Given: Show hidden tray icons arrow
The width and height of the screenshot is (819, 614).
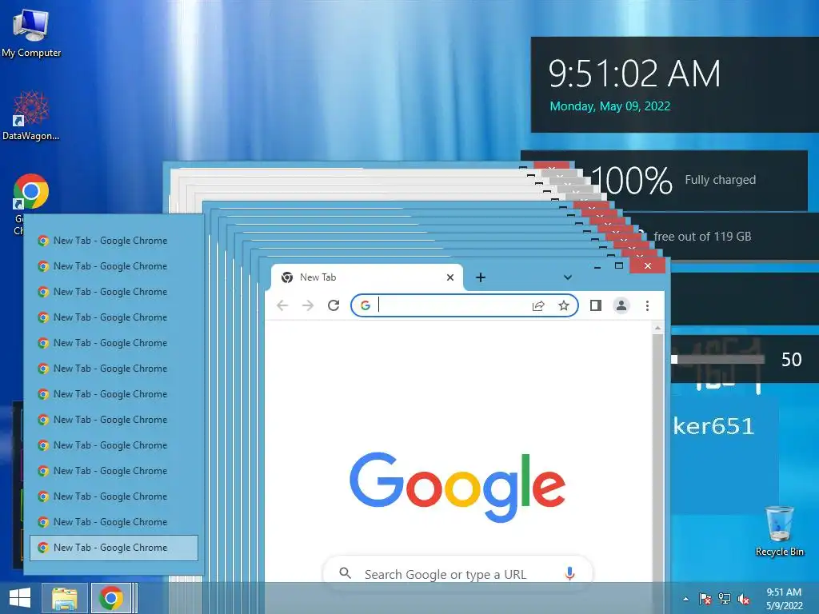Looking at the screenshot, I should point(685,599).
